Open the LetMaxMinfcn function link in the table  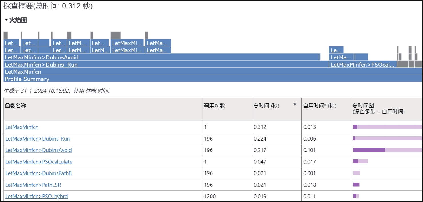(22, 127)
